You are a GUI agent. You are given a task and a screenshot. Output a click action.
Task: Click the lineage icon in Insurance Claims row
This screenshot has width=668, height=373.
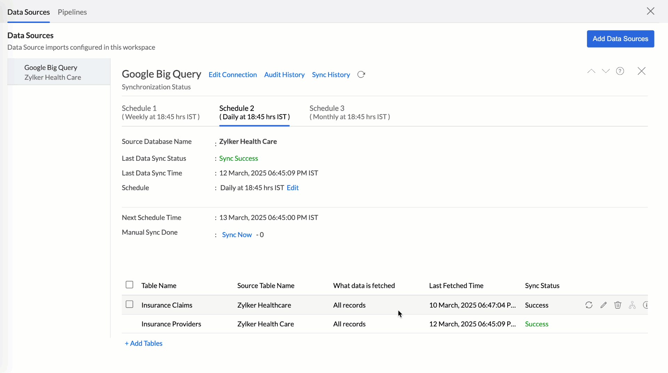point(632,305)
